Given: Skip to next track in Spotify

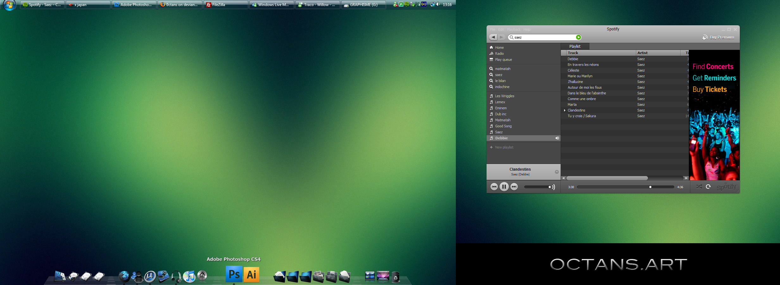Looking at the screenshot, I should coord(514,187).
